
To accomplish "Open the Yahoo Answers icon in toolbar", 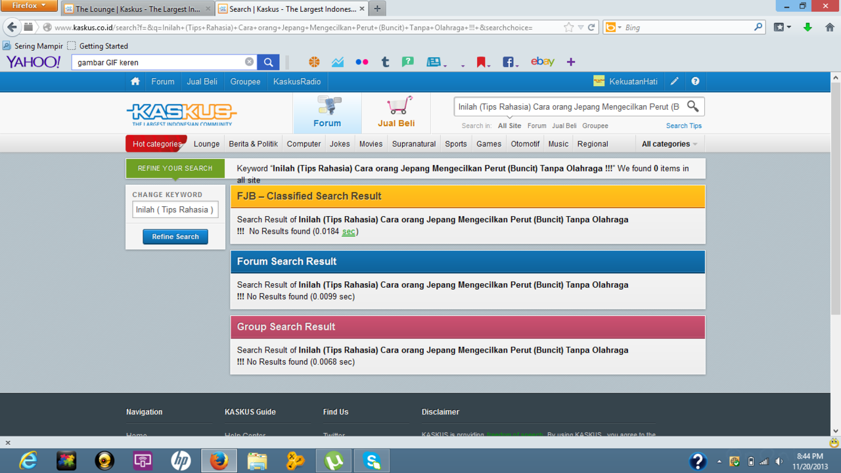I will 408,62.
